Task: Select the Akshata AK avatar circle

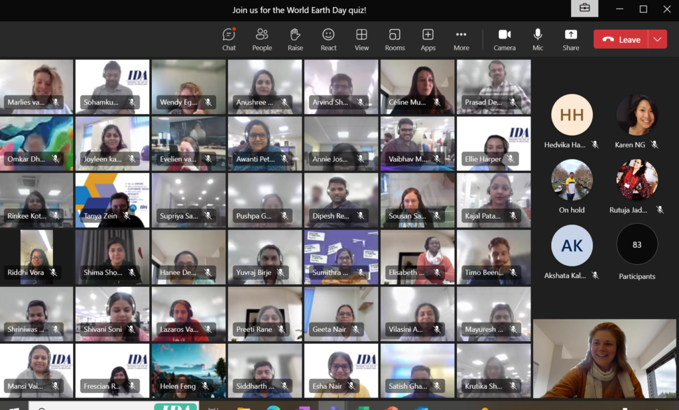Action: tap(572, 246)
